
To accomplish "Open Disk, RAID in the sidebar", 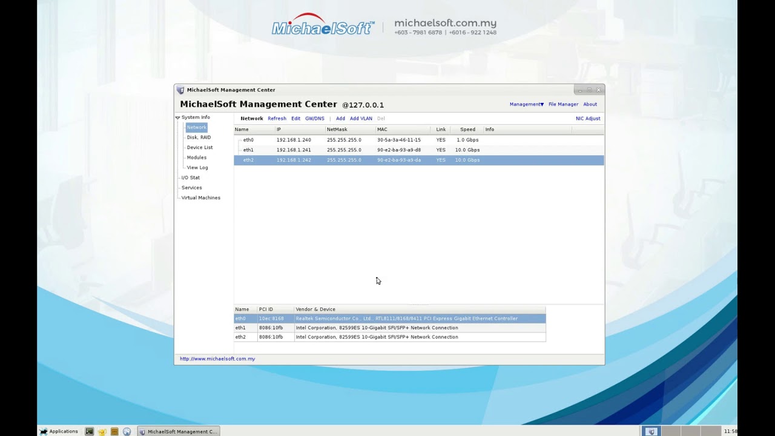I will pos(199,137).
